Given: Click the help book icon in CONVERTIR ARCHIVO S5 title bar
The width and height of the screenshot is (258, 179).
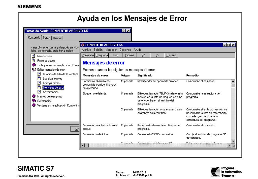Looking at the screenshot, I should [x=83, y=45].
